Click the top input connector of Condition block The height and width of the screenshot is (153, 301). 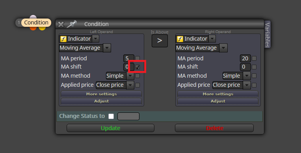point(33,17)
